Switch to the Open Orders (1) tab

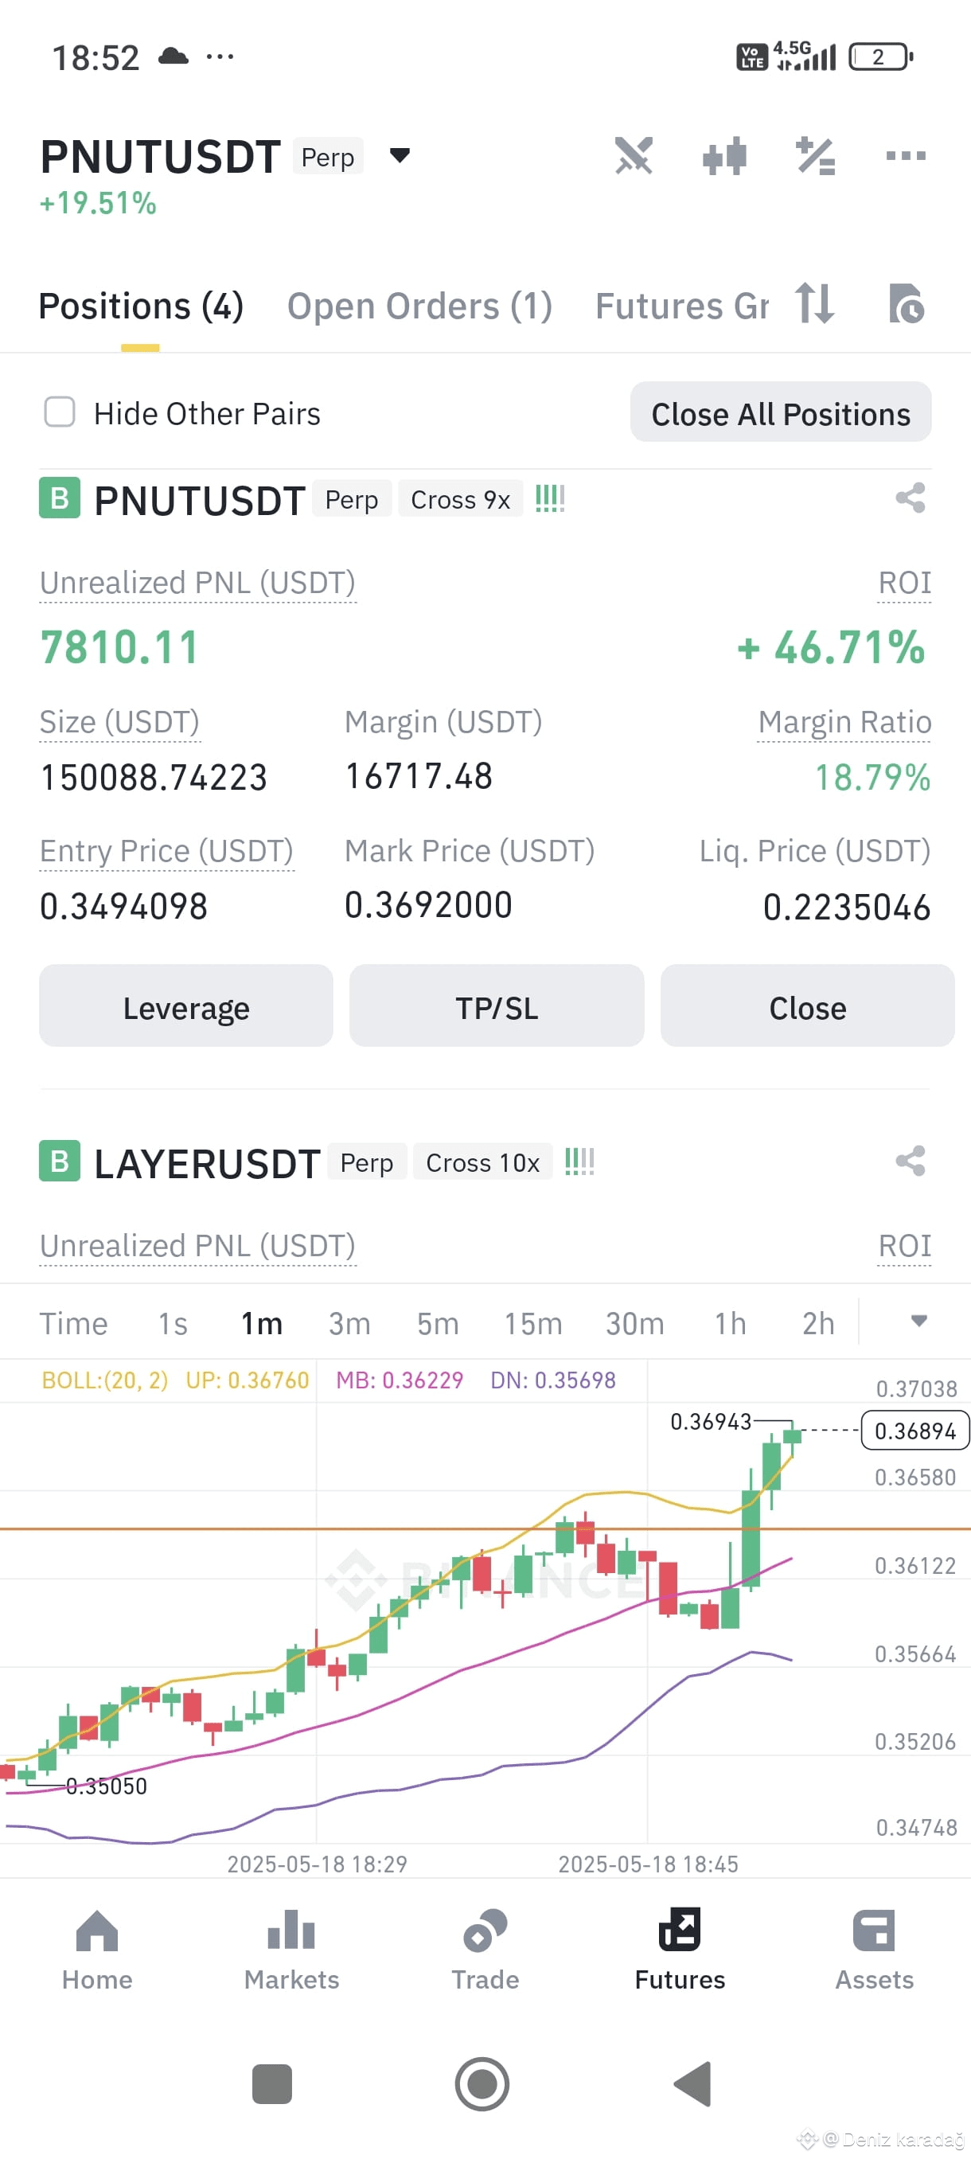point(419,306)
